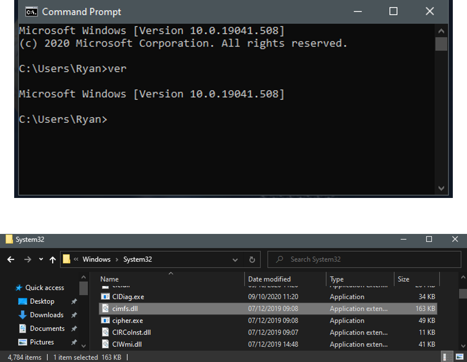Select the CIWmi.dll file icon
This screenshot has height=362, width=467.
click(105, 344)
